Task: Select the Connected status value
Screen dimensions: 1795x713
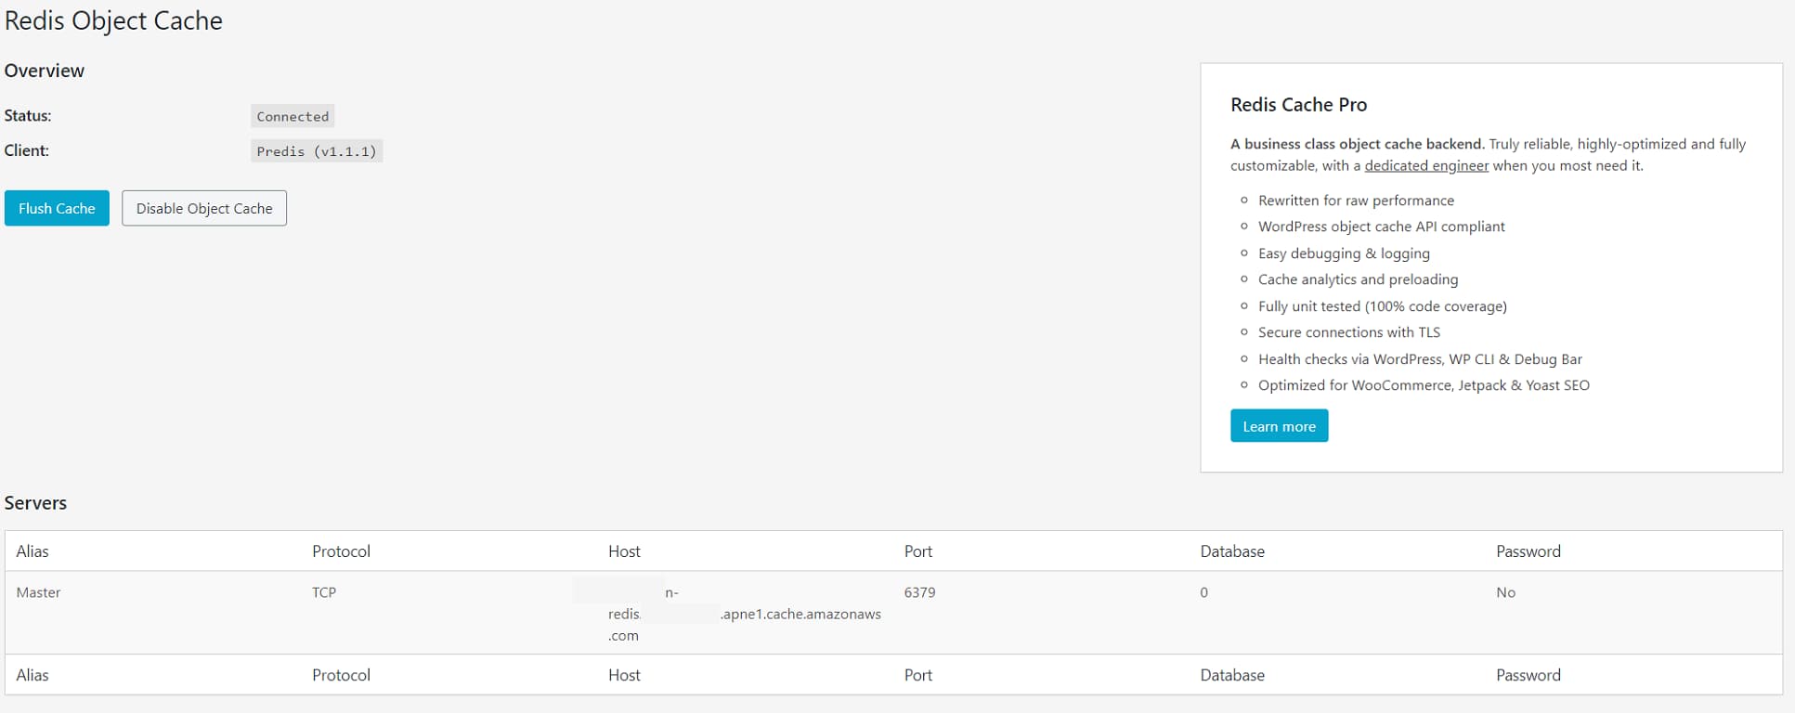Action: pyautogui.click(x=293, y=116)
